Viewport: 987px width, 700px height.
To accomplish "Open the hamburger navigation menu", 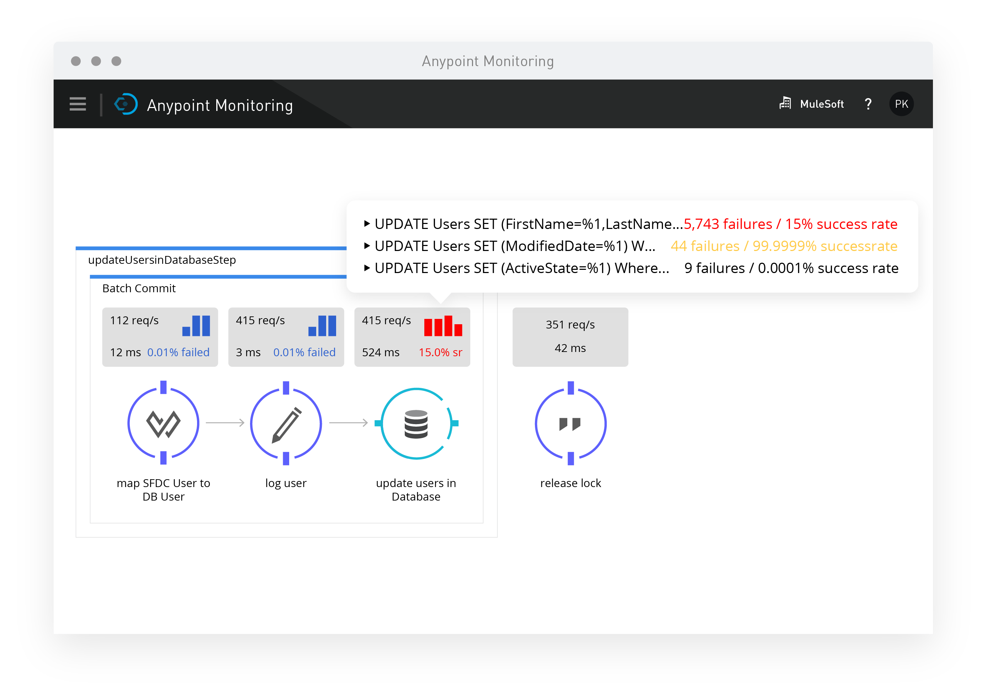I will pyautogui.click(x=78, y=104).
